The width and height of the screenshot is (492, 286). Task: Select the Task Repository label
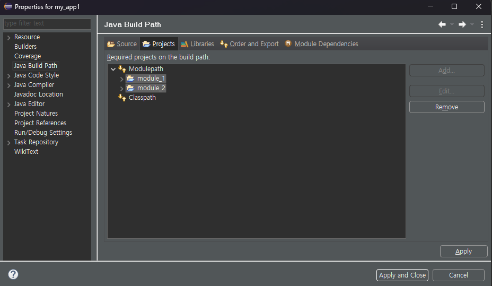tap(37, 142)
